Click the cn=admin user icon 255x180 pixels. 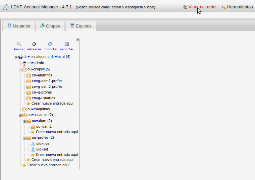[24, 64]
